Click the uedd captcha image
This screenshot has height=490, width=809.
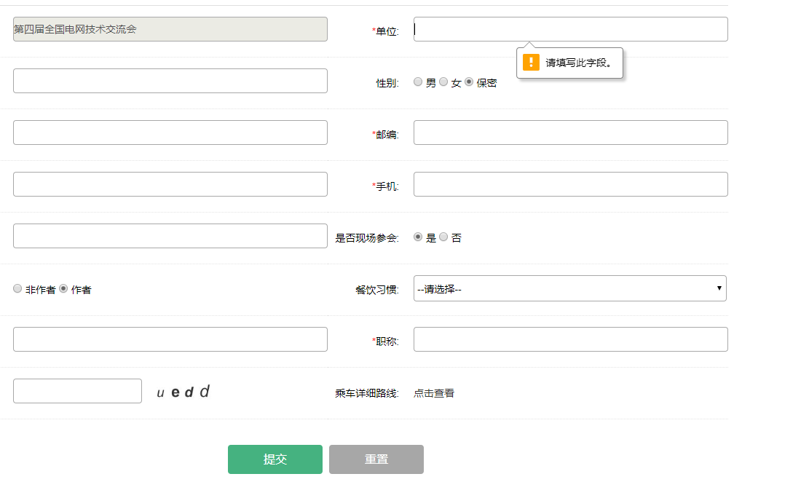tap(183, 392)
